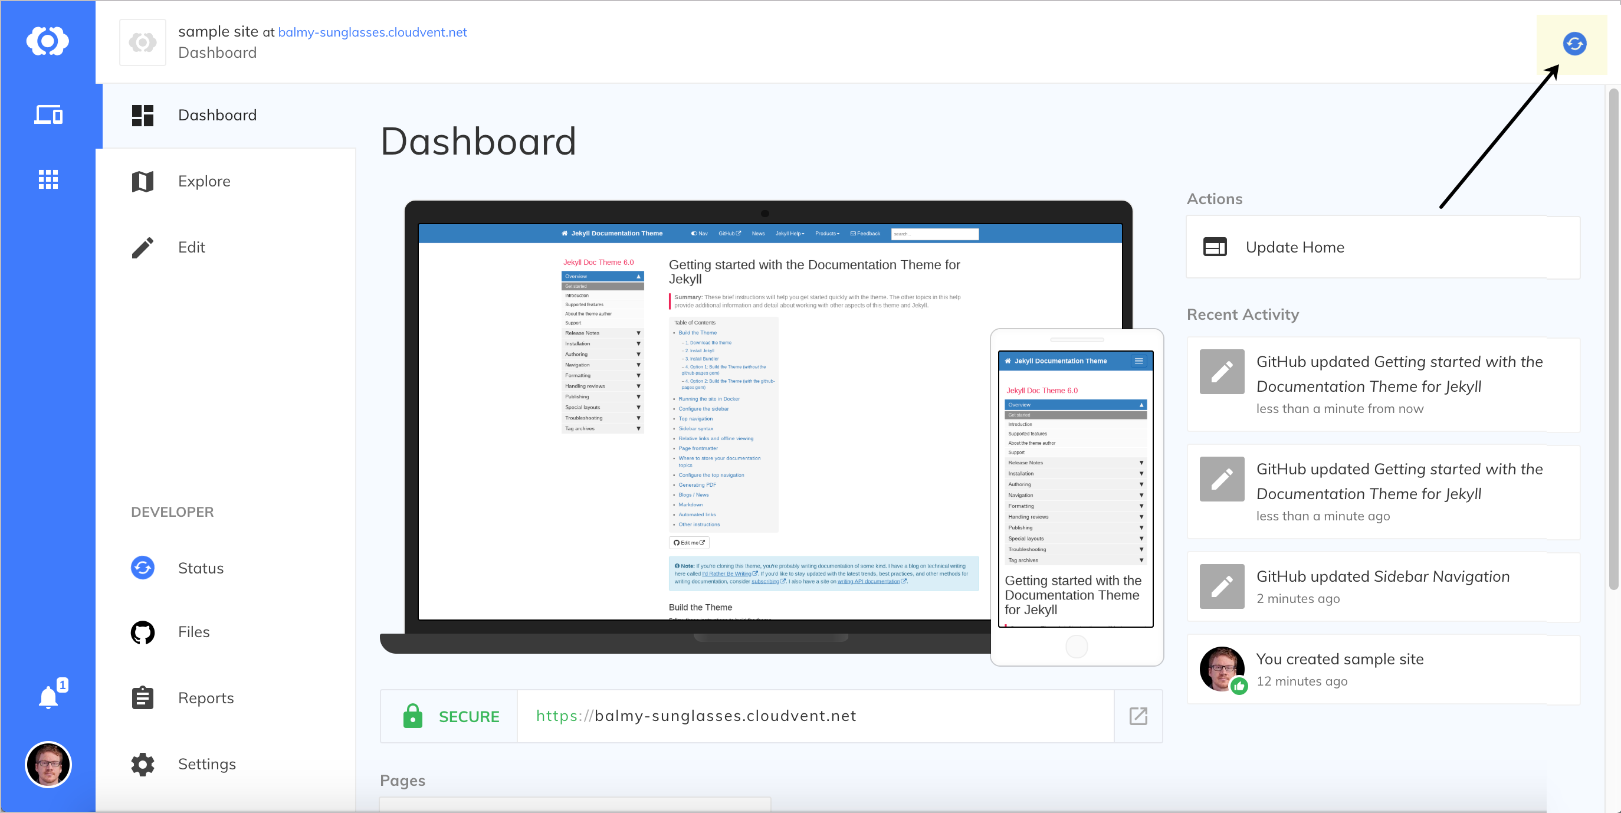Open Explore in the side navigation
This screenshot has width=1621, height=813.
(x=225, y=181)
